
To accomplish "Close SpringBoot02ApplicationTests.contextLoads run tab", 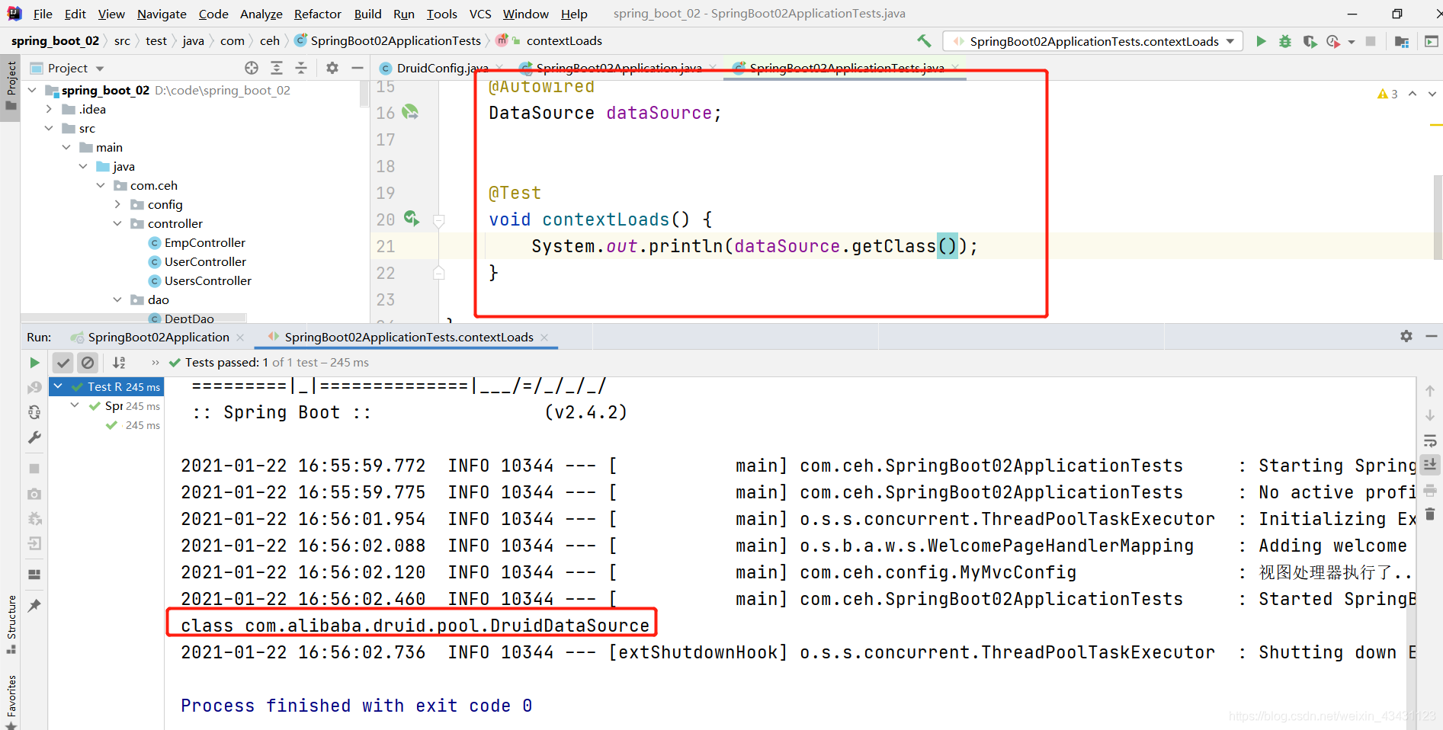I will click(544, 338).
